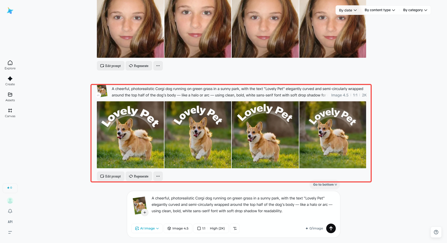The width and height of the screenshot is (447, 243).
Task: Change the 1:1 High (2K) ratio setting
Action: tap(211, 228)
